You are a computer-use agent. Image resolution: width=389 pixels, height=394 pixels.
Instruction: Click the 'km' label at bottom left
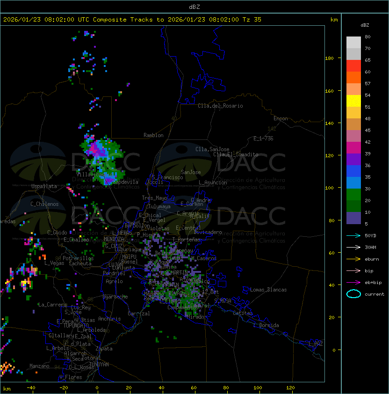[x=7, y=389]
